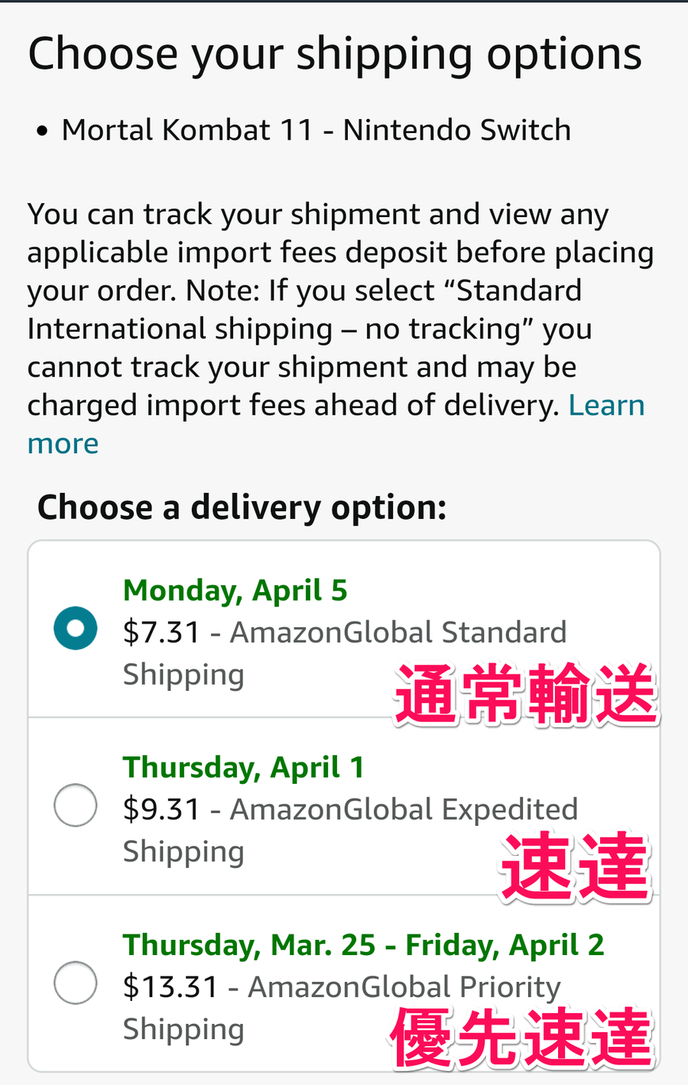Viewport: 688px width, 1085px height.
Task: Click the Monday, April 5 delivery date
Action: (x=235, y=590)
